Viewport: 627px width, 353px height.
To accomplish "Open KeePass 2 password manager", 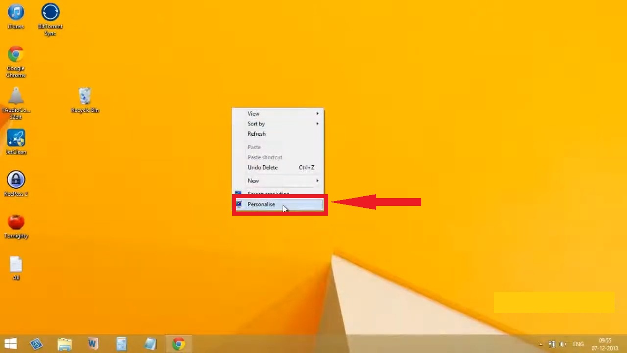I will [16, 180].
